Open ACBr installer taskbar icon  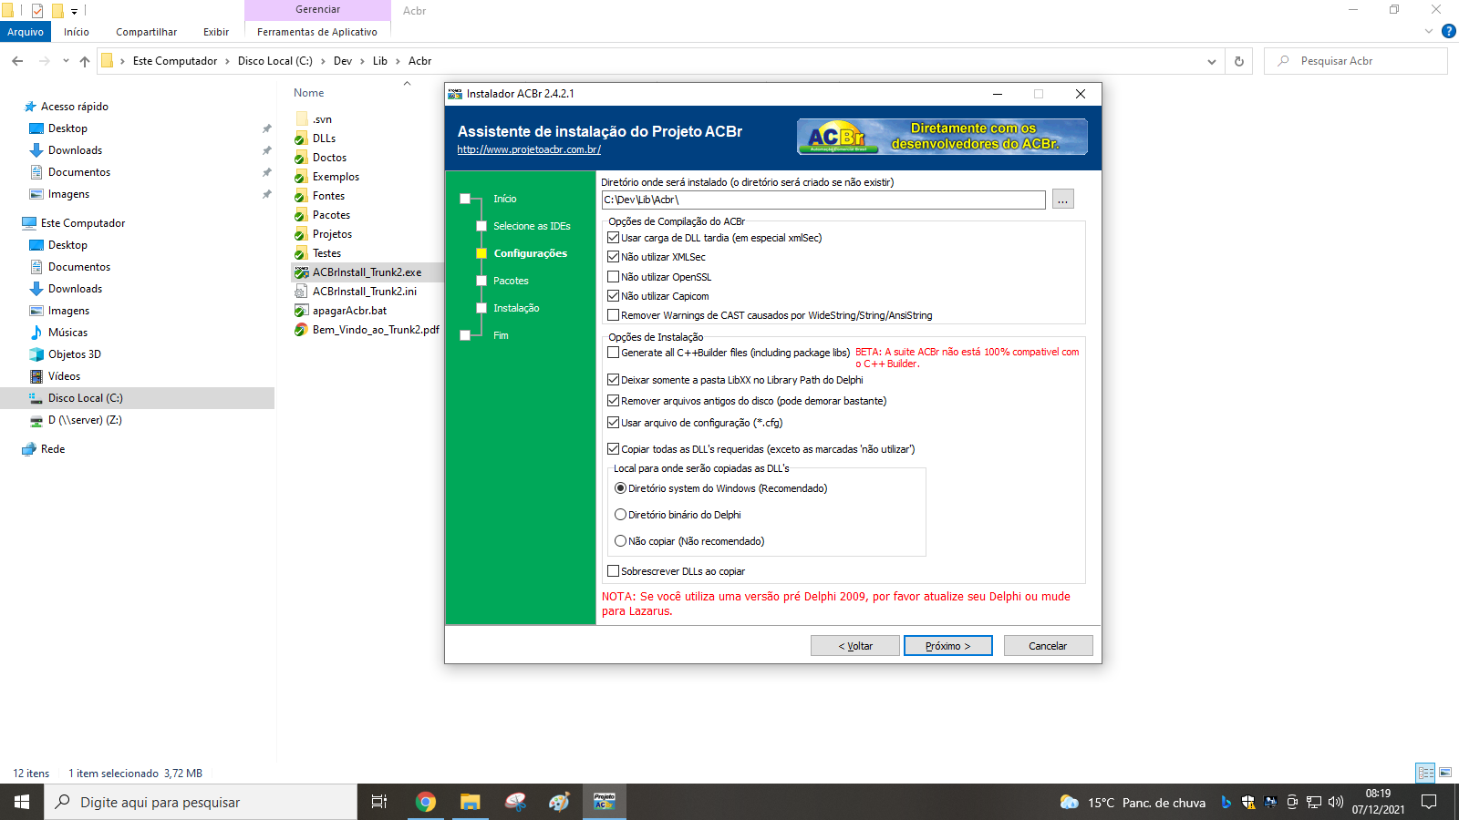tap(604, 802)
